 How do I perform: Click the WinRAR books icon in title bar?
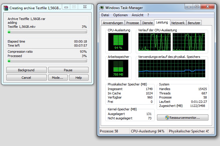pos(6,8)
